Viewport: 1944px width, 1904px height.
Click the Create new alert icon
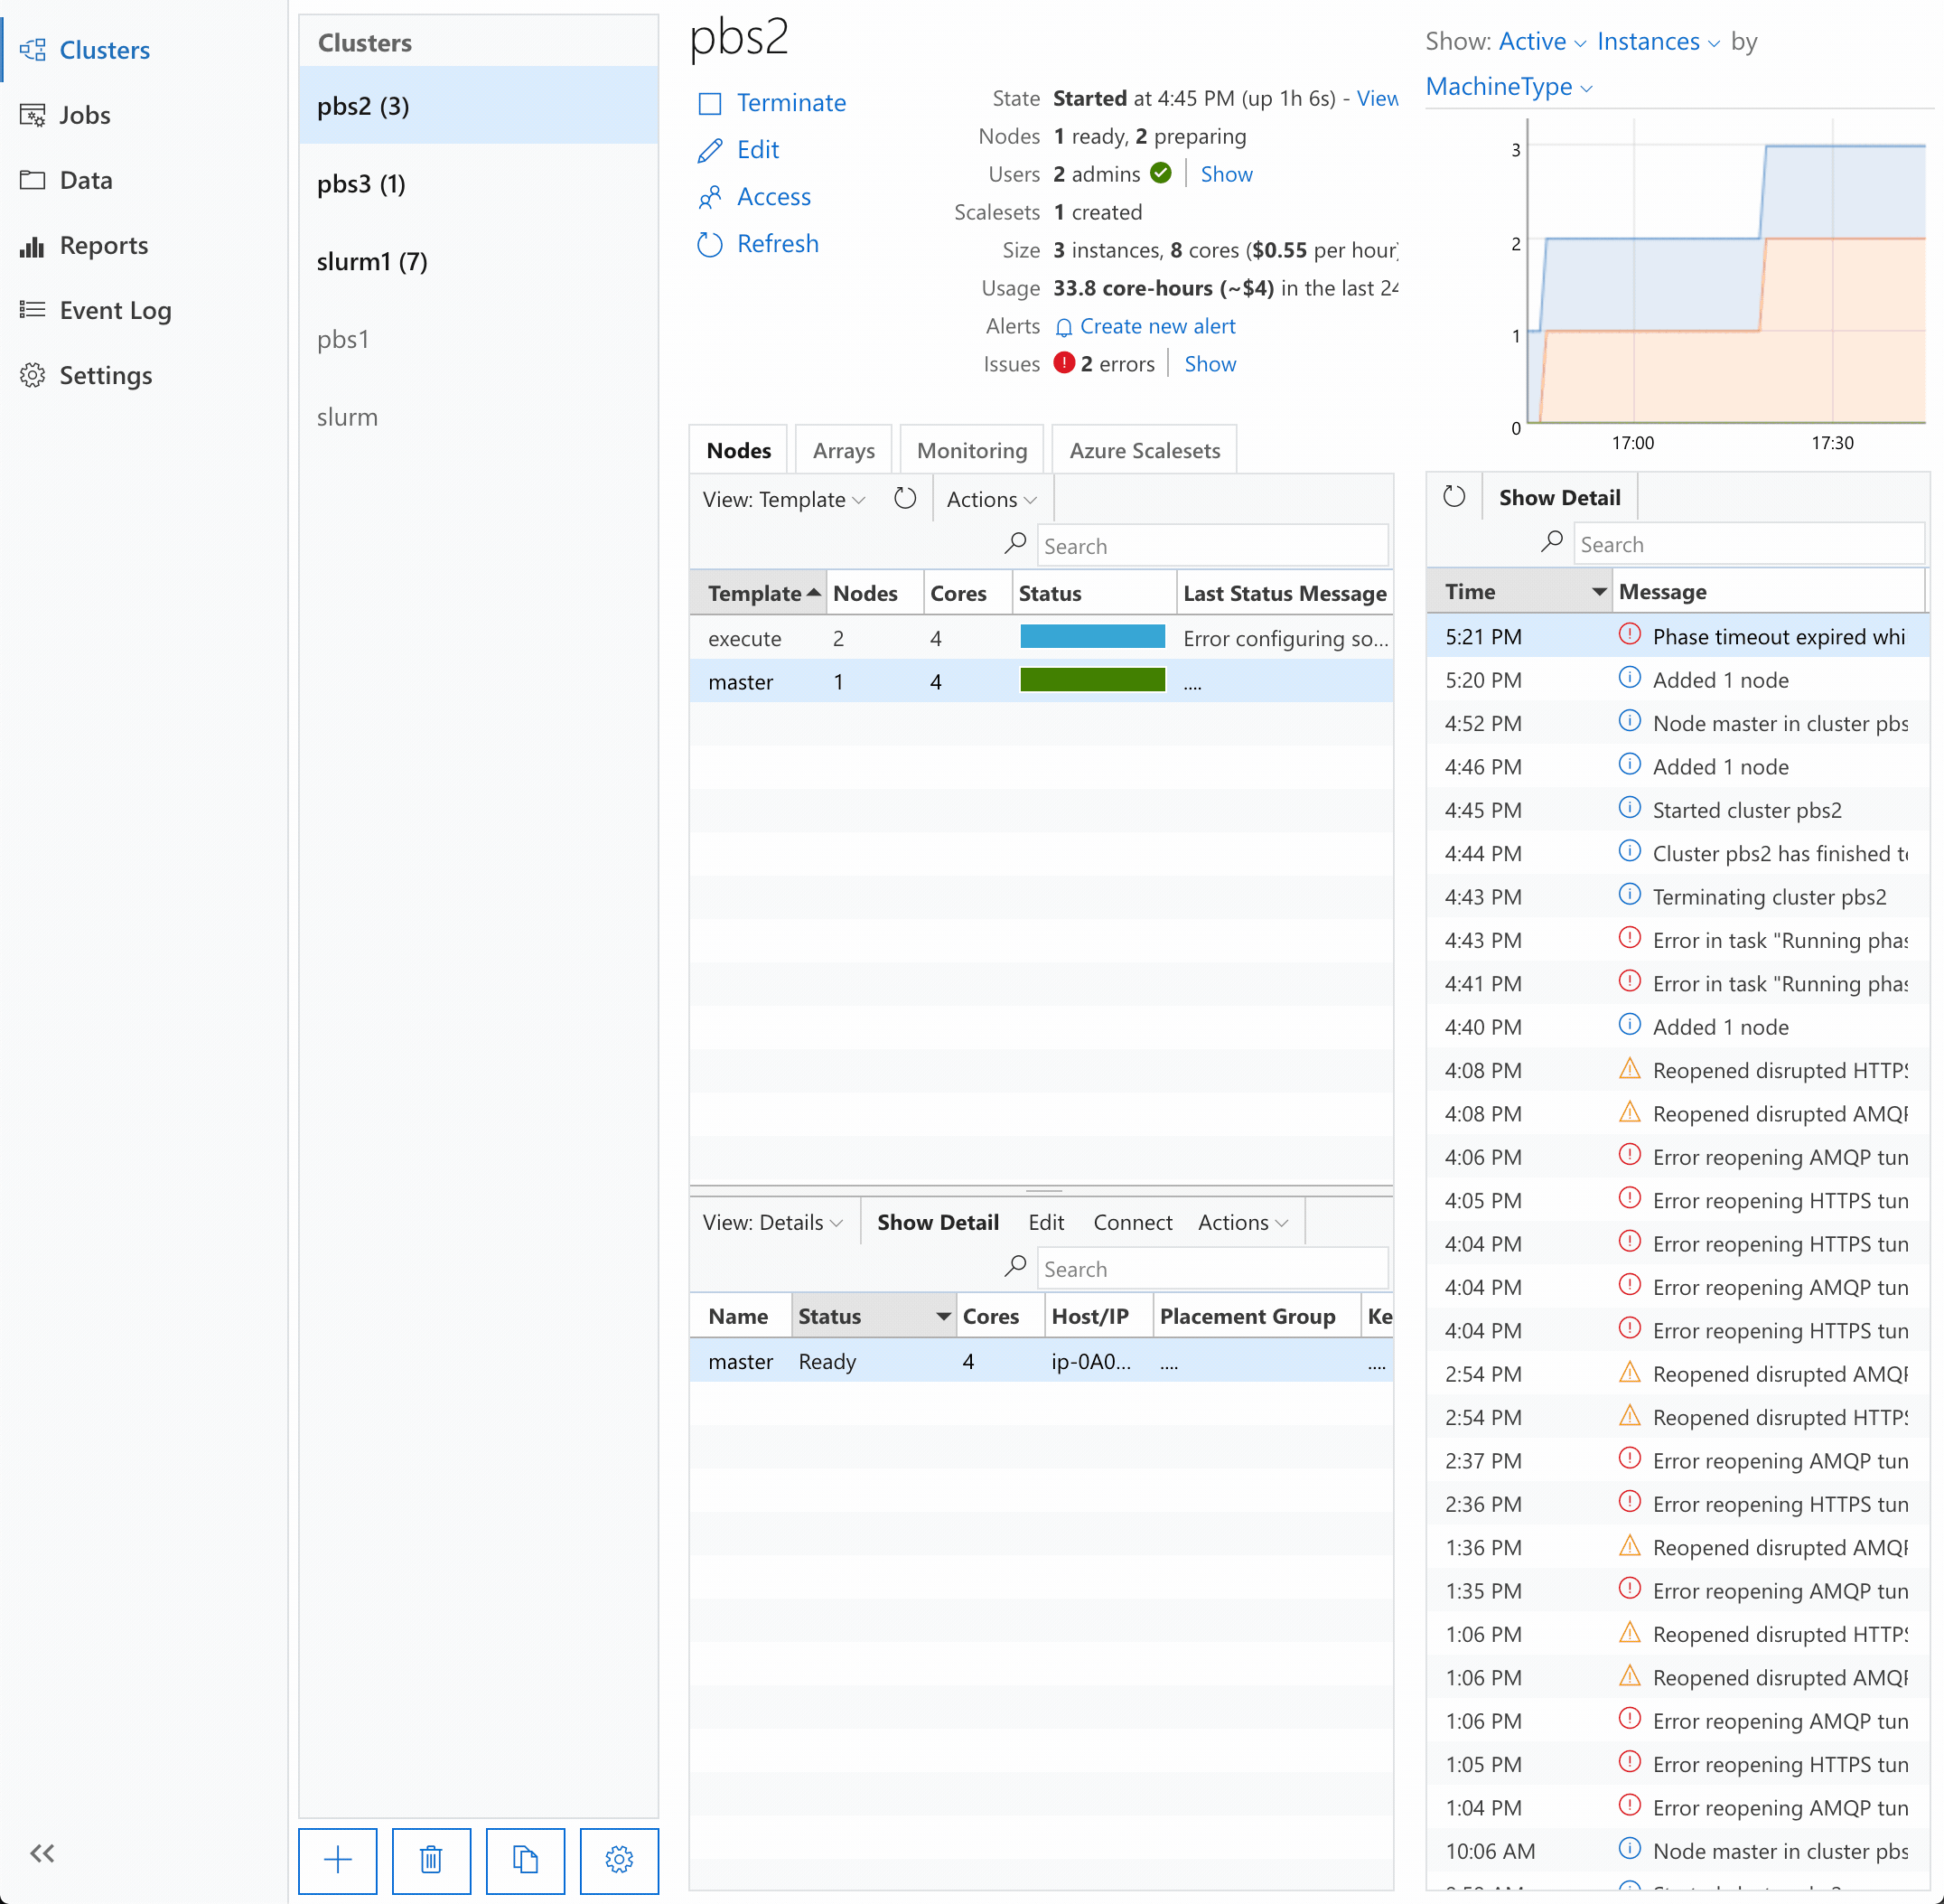(1063, 326)
